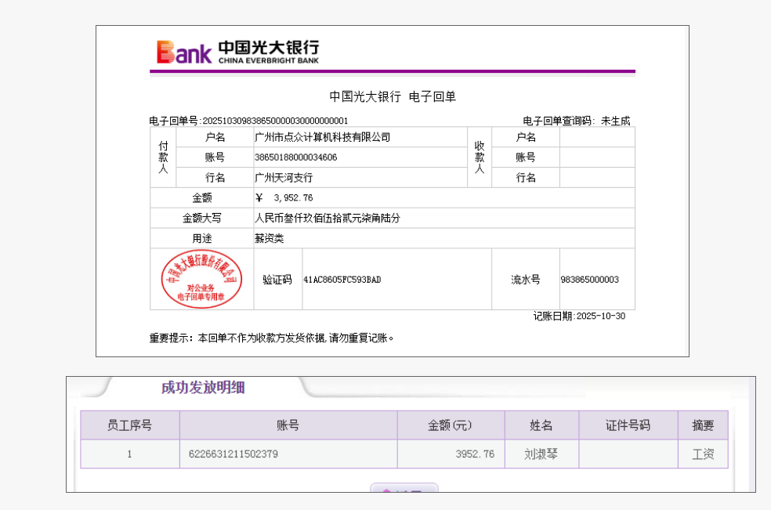
Task: Click the 摘要 column header
Action: pos(703,425)
